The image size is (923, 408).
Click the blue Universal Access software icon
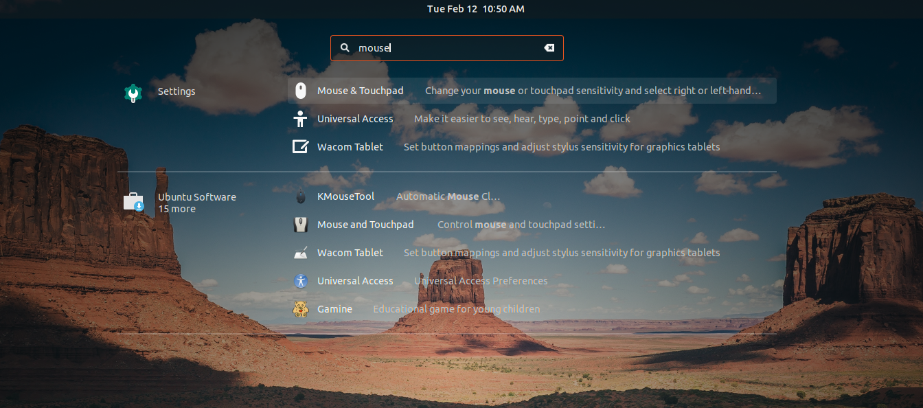coord(300,281)
